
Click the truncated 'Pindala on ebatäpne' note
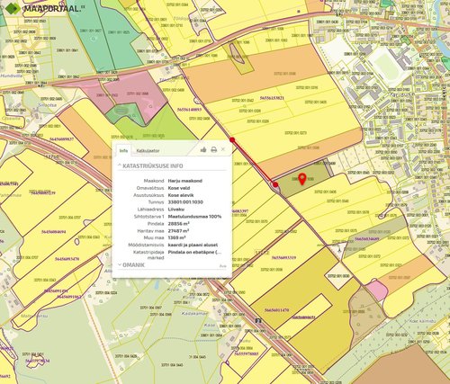pos(194,252)
